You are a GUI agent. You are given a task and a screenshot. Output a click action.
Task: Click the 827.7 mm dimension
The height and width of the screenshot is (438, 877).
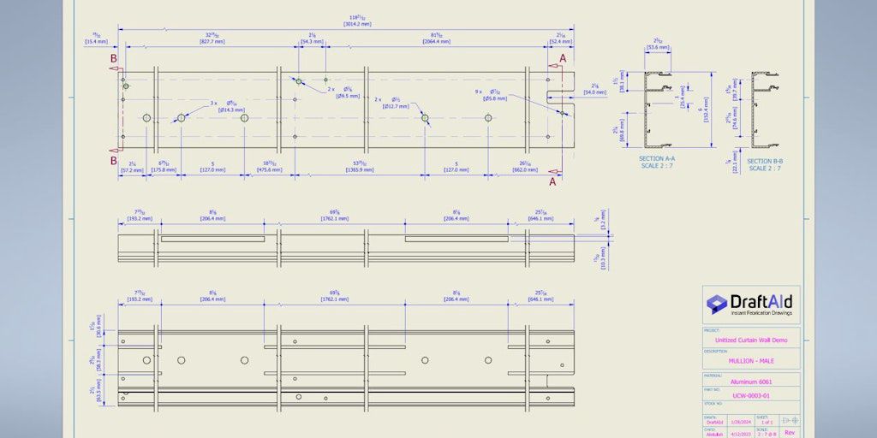(x=212, y=39)
